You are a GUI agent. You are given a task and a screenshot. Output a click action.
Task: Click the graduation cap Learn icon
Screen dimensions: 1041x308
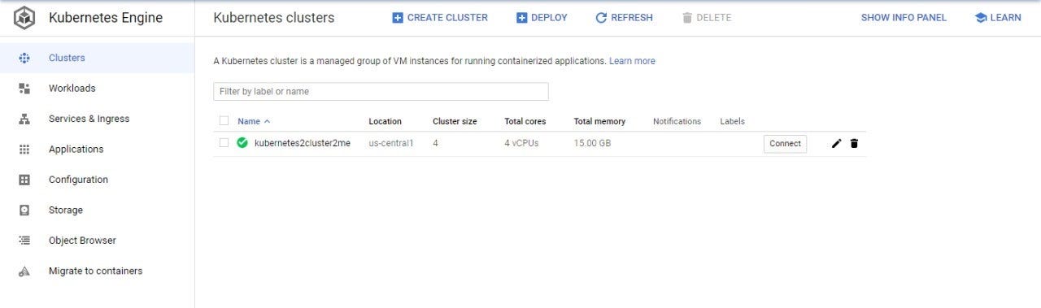(x=981, y=18)
